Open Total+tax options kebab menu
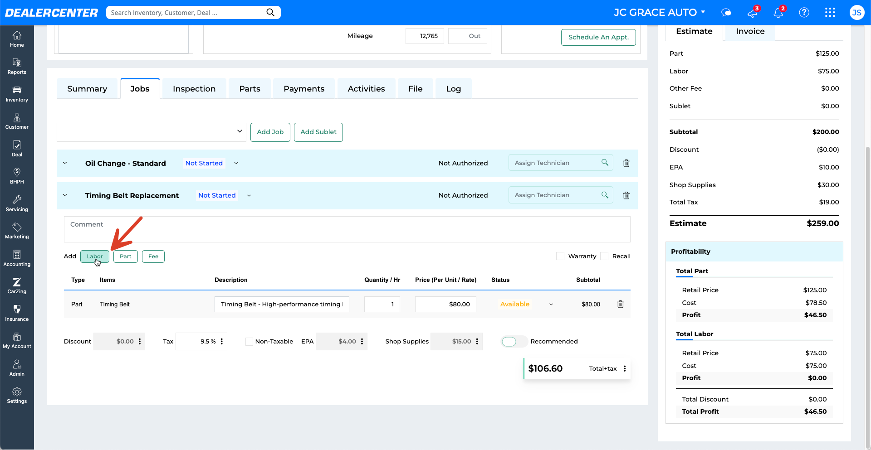This screenshot has width=871, height=450. click(625, 368)
